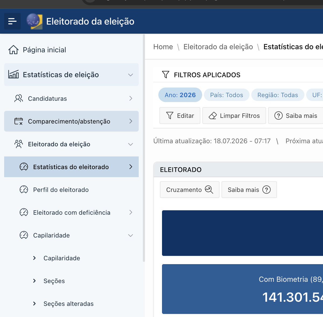This screenshot has width=323, height=317.
Task: Click the funnel icon in Filtros Aplicados header
Action: pos(166,75)
